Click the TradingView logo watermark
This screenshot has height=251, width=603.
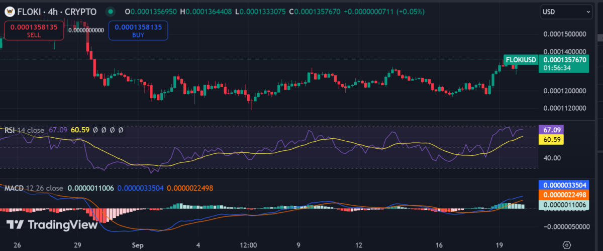click(x=52, y=225)
